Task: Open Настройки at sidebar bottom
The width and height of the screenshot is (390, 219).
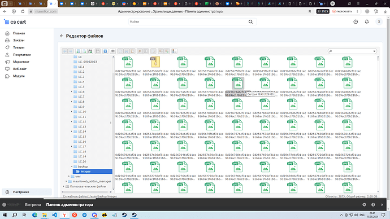Action: click(x=21, y=192)
